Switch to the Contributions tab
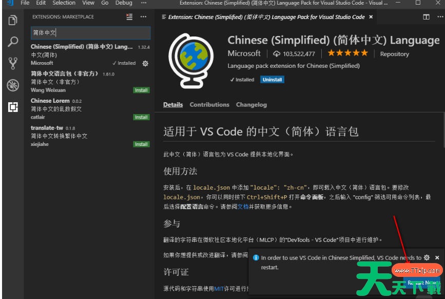 (x=209, y=104)
